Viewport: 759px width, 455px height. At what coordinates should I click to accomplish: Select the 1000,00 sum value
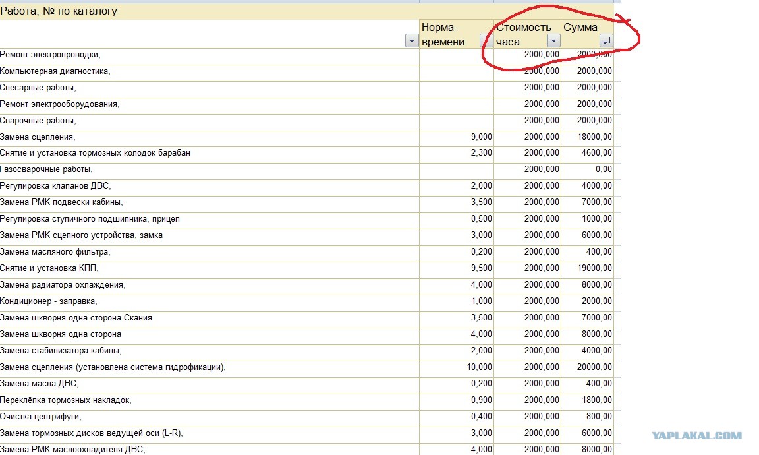[x=597, y=219]
